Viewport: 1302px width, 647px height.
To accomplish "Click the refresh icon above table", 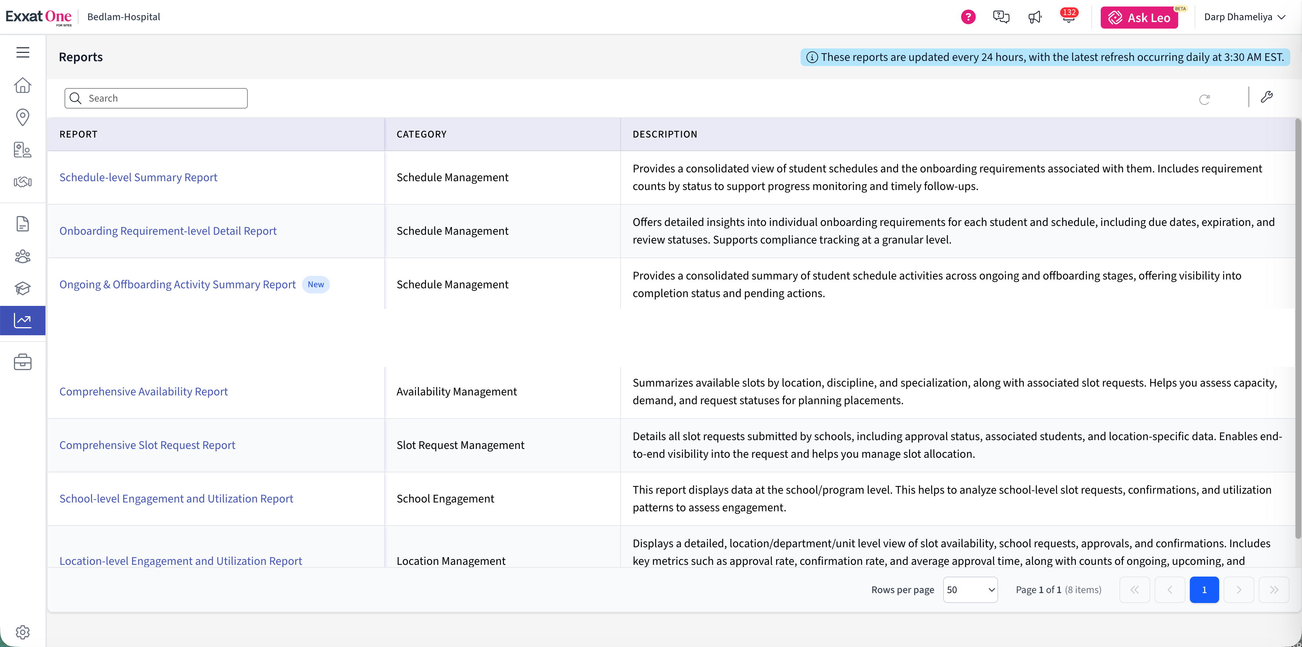I will click(1204, 99).
